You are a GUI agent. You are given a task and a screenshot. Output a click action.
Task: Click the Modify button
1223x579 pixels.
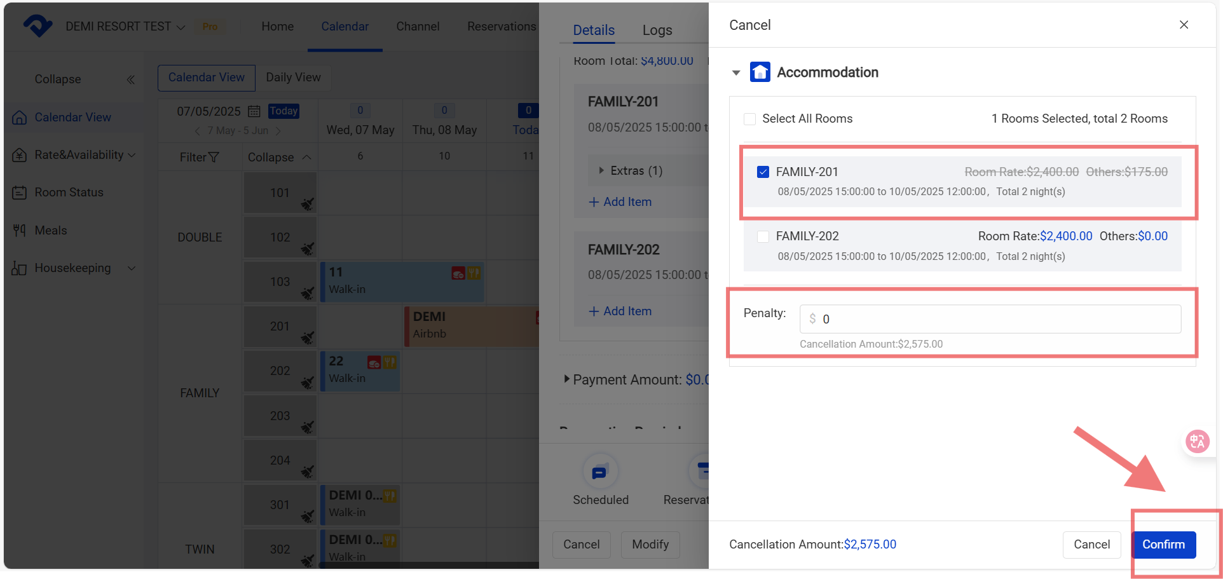coord(650,545)
